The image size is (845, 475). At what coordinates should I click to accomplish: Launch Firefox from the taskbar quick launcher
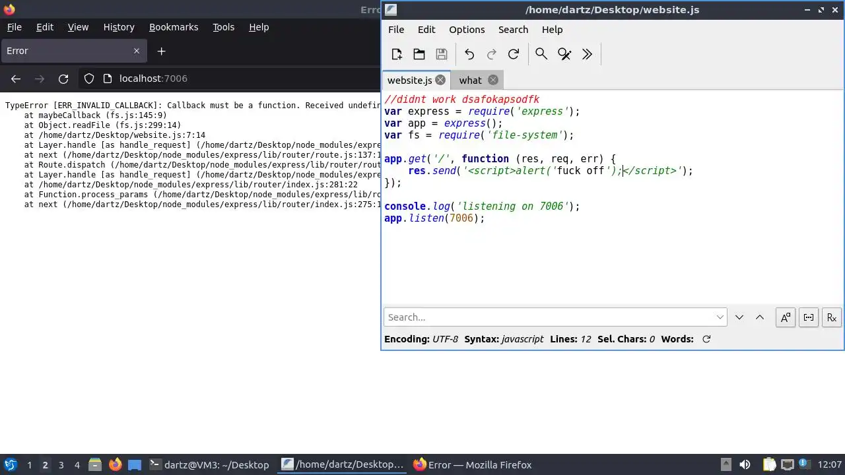(115, 464)
